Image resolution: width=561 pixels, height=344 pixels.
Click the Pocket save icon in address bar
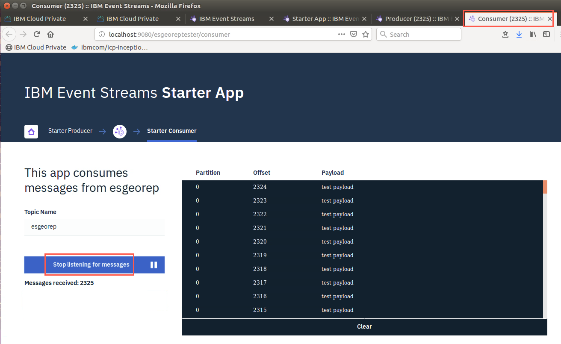[x=354, y=34]
